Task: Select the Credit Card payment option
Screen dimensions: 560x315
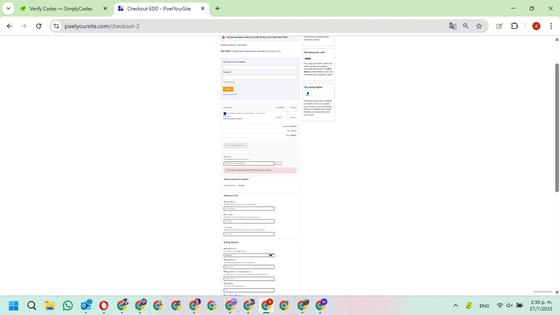Action: [x=224, y=185]
